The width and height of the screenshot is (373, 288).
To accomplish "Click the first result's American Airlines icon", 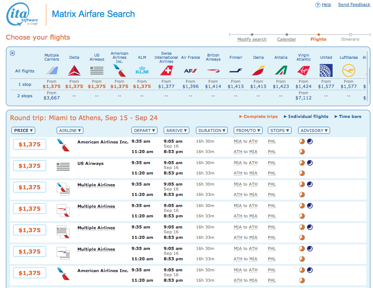I will coord(63,145).
